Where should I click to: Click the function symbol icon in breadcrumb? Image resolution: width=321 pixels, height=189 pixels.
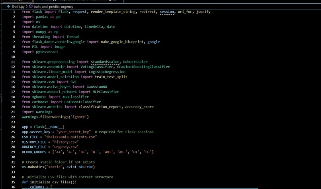[x=31, y=6]
